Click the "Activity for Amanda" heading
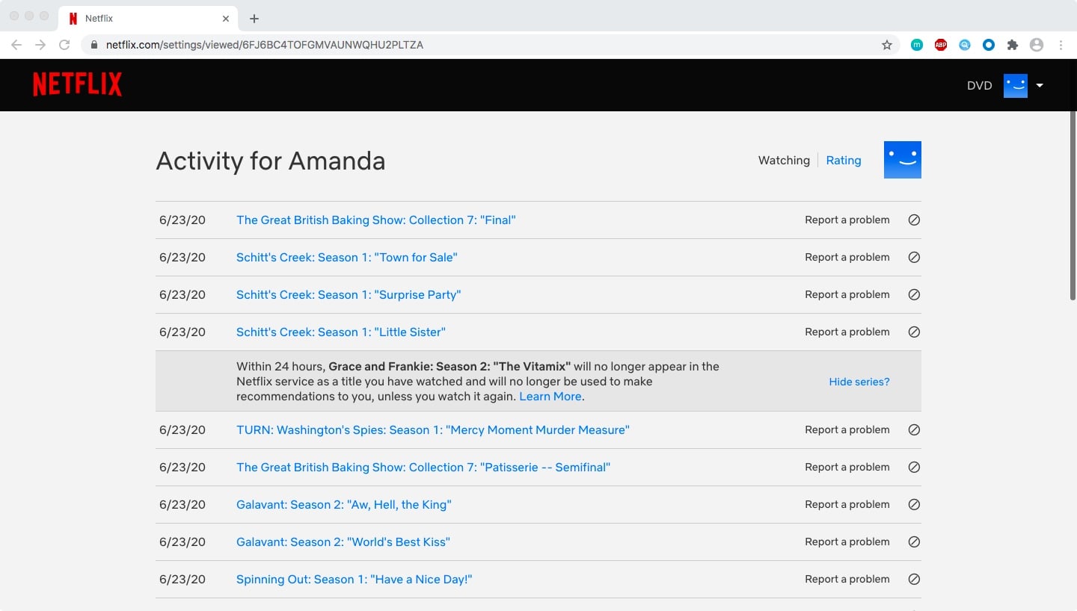Image resolution: width=1077 pixels, height=611 pixels. [x=271, y=161]
